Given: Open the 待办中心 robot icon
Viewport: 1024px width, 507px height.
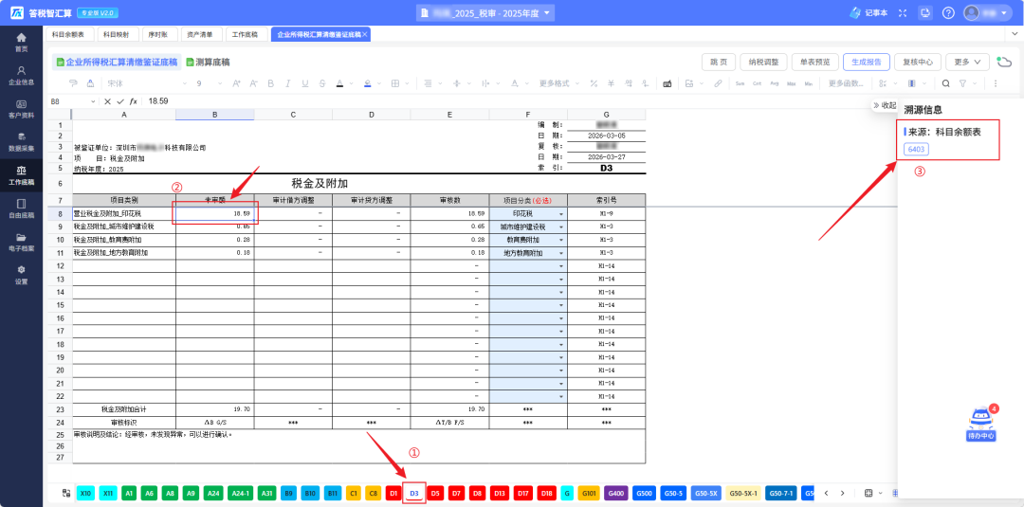Looking at the screenshot, I should point(981,425).
